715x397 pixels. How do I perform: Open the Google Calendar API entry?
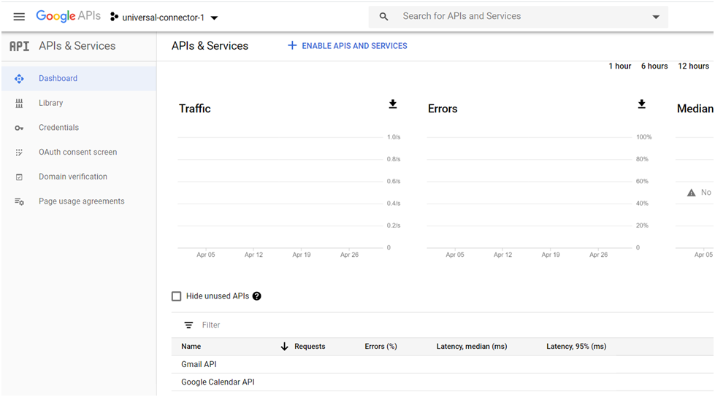pos(218,382)
